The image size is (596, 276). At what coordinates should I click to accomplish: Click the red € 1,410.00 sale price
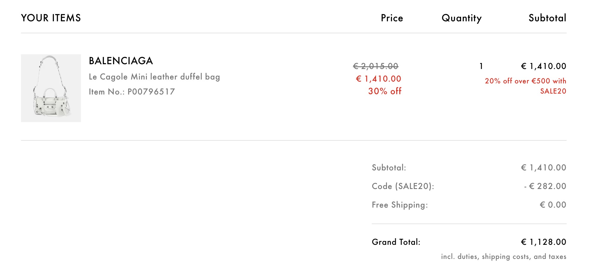(x=378, y=79)
